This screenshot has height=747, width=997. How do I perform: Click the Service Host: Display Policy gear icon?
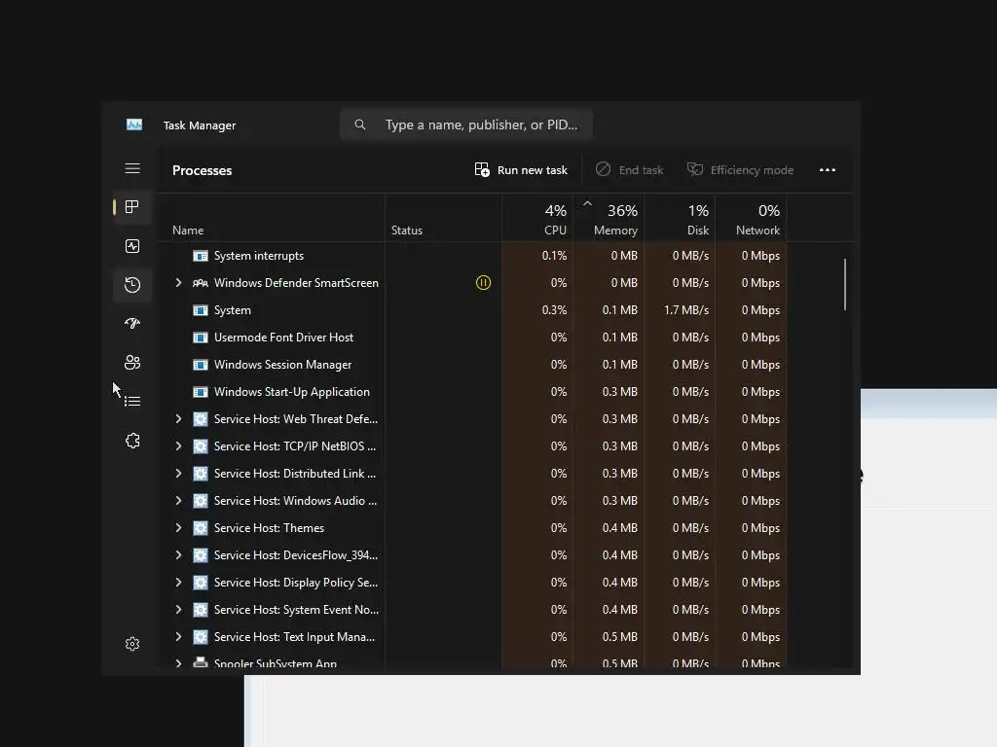point(201,583)
